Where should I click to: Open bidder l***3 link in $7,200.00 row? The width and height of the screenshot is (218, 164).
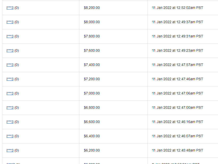(10, 79)
